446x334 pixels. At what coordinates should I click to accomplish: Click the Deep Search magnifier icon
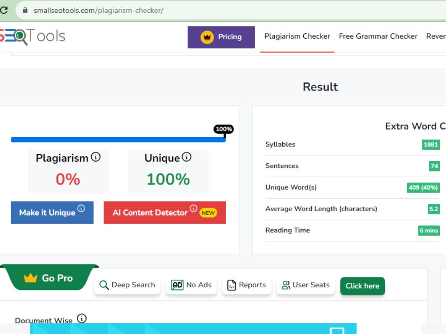(104, 285)
